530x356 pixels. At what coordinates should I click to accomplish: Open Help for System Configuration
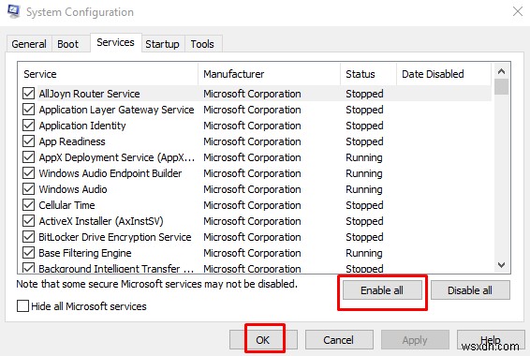491,339
